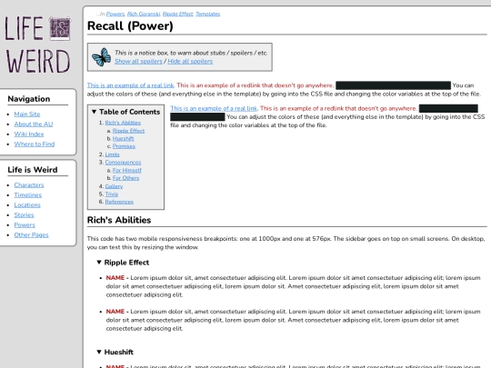The width and height of the screenshot is (491, 368).
Task: Jump to Ripple Effect in contents
Action: (x=129, y=131)
